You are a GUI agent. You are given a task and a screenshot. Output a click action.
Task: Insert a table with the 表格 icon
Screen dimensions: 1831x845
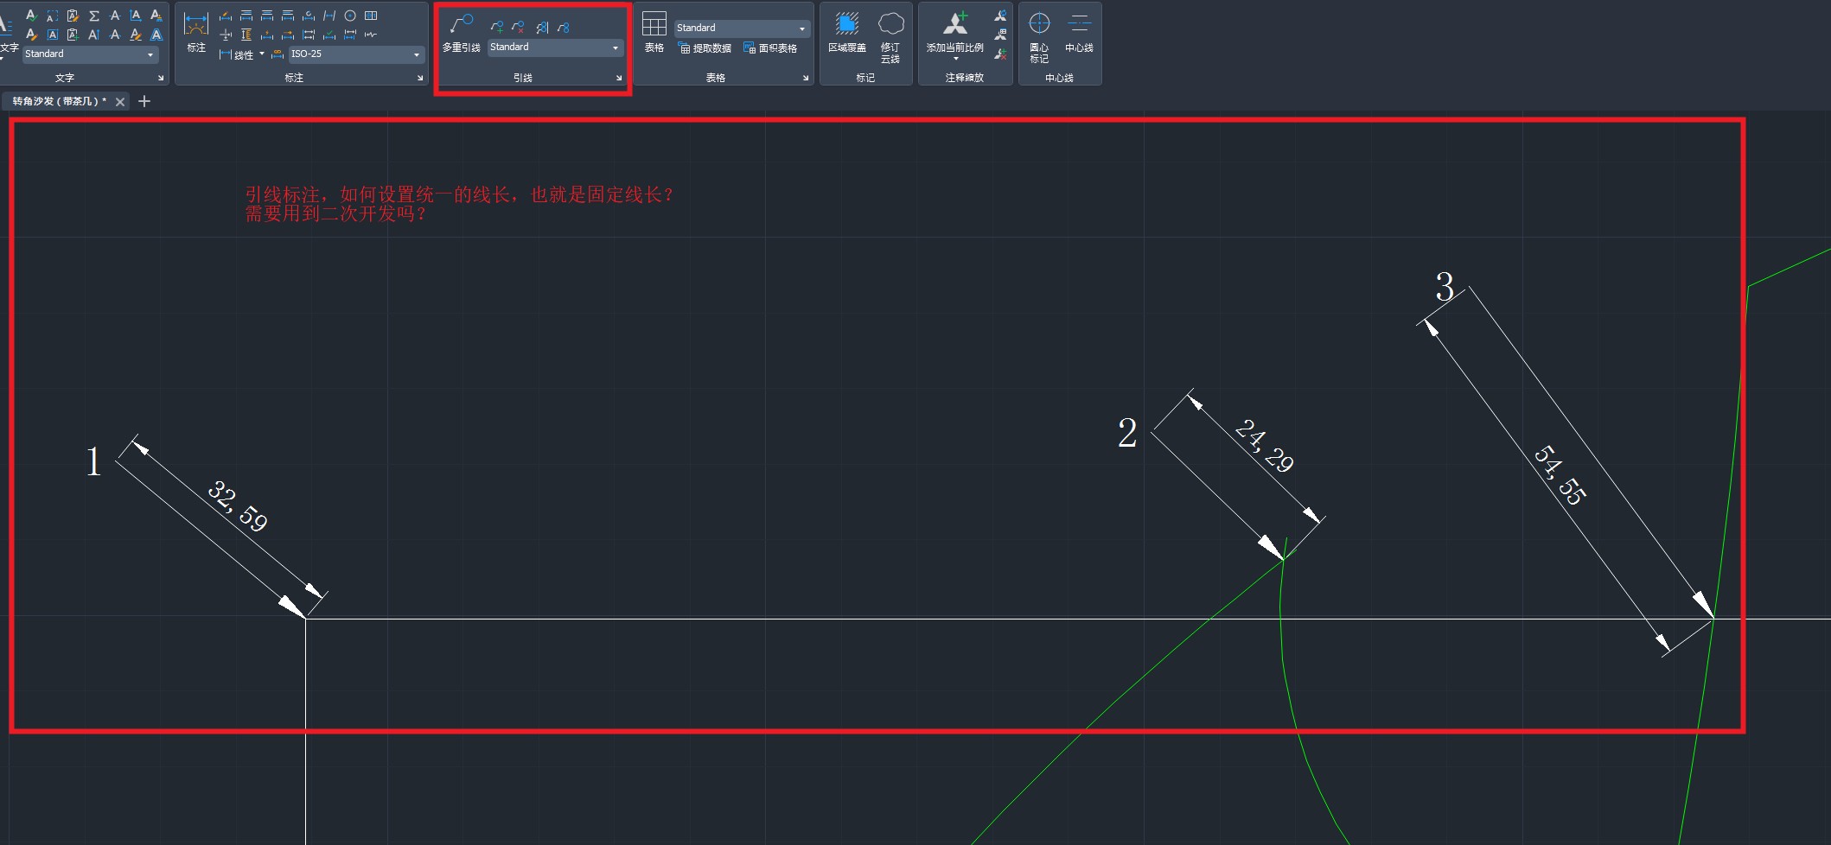[654, 33]
